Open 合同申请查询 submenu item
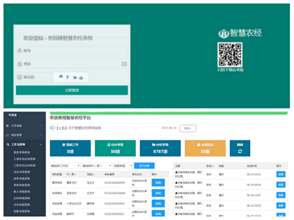The height and width of the screenshot is (220, 294). [x=22, y=198]
